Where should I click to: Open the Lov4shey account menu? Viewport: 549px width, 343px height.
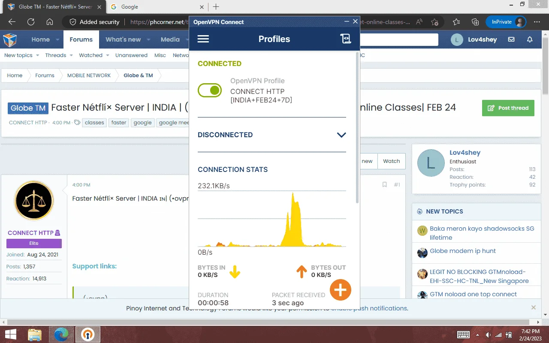tap(474, 39)
